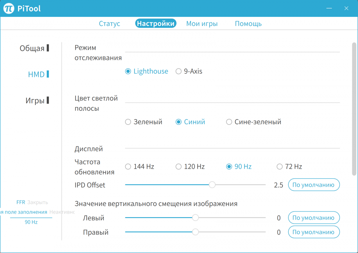358x253 pixels.
Task: Click the 90 Hz status text in sidebar
Action: click(x=31, y=222)
